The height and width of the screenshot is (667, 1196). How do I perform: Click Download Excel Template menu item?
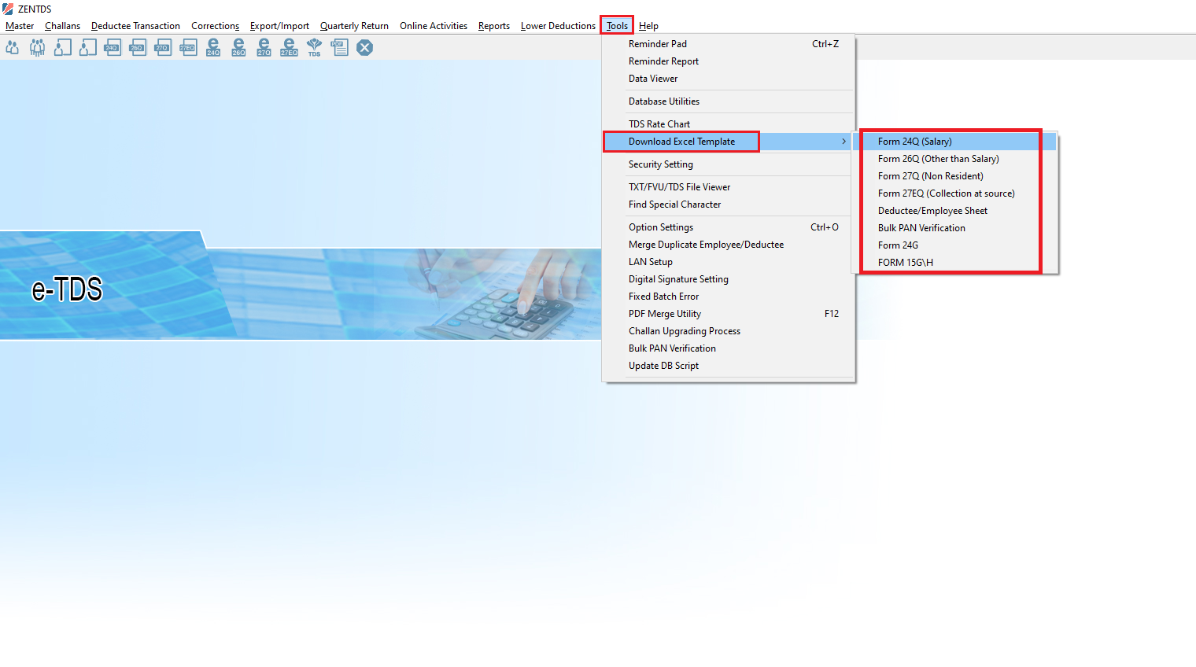click(x=729, y=142)
